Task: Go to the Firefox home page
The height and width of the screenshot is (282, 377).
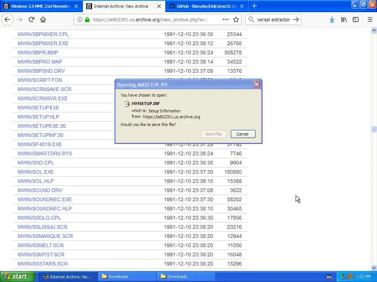Action: click(x=43, y=20)
